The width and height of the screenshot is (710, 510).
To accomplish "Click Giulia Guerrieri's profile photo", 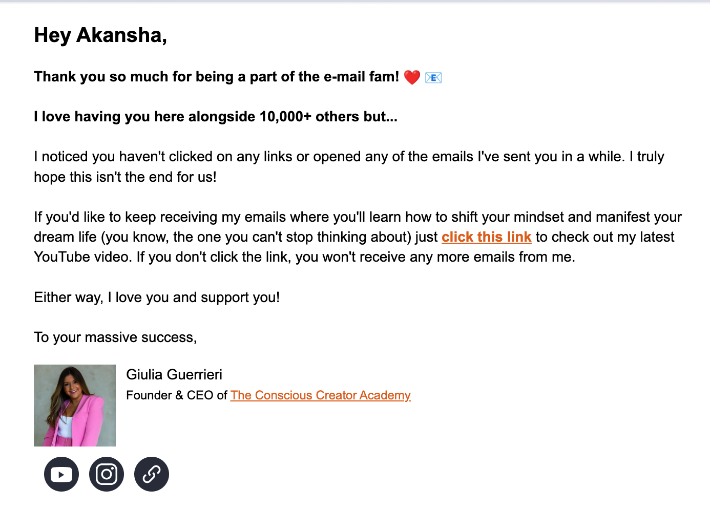I will pyautogui.click(x=74, y=405).
